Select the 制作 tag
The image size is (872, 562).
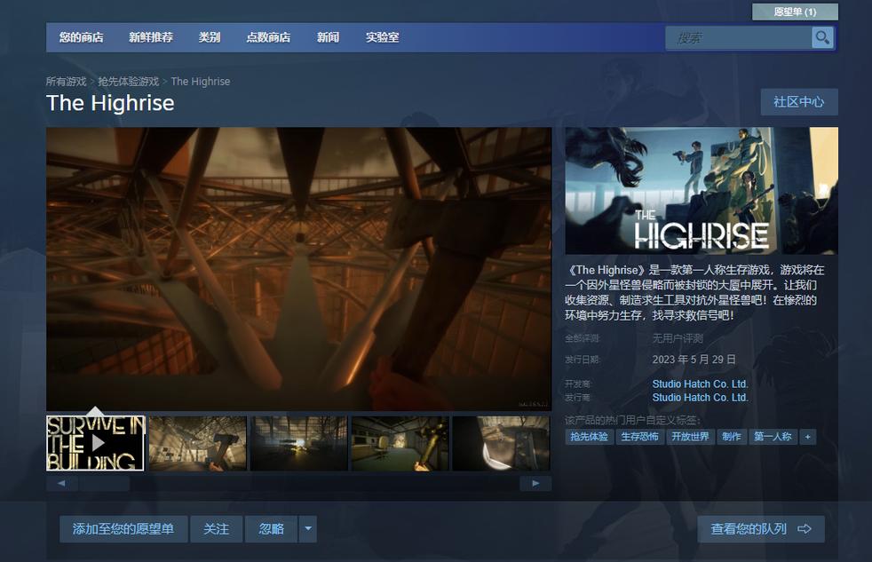click(x=732, y=437)
